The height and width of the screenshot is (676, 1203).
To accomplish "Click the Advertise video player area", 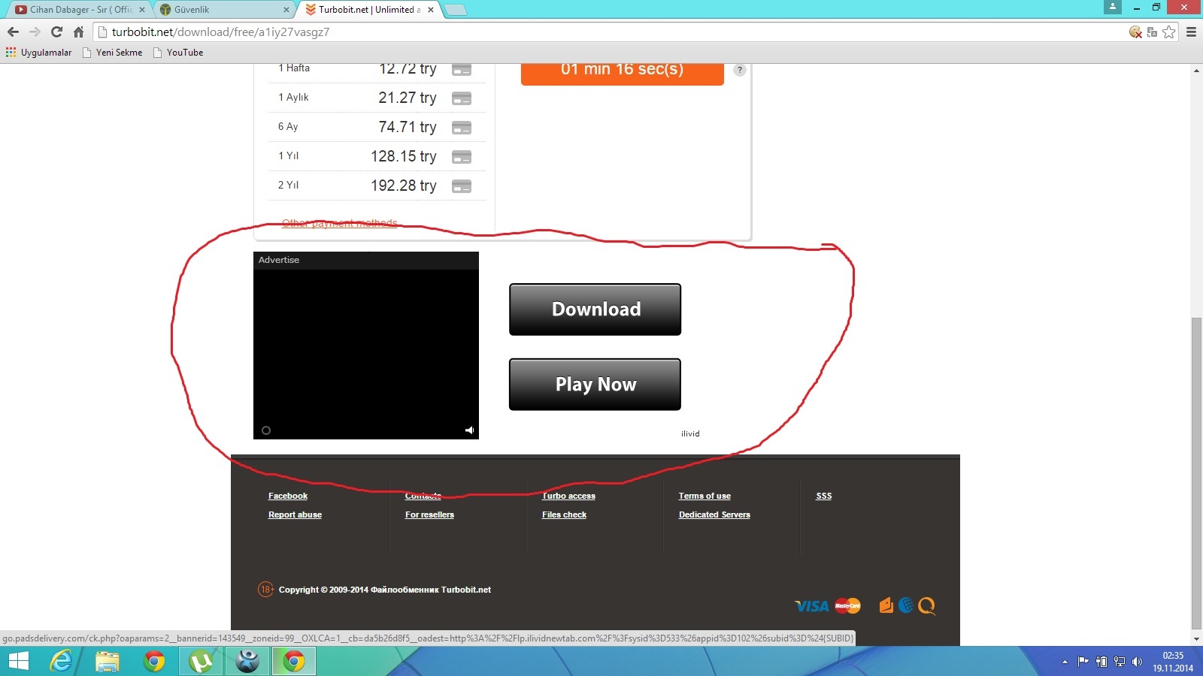I will pyautogui.click(x=366, y=346).
